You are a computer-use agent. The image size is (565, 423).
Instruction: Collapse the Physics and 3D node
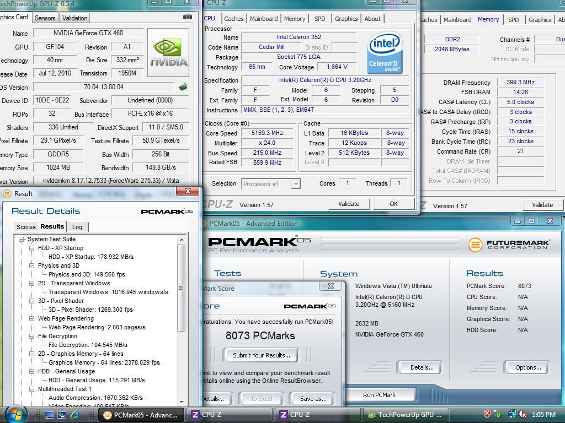click(x=32, y=266)
